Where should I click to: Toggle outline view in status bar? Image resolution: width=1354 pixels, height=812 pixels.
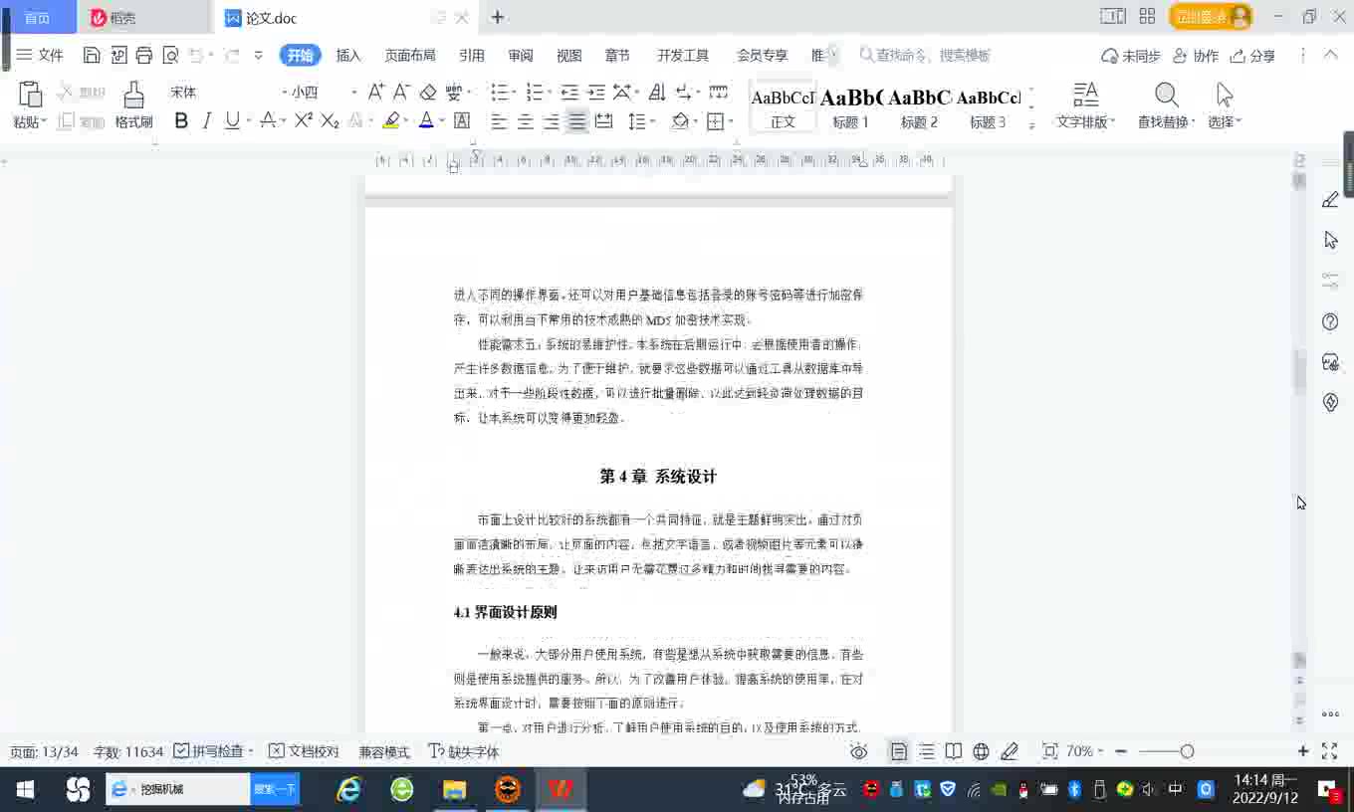pyautogui.click(x=927, y=751)
